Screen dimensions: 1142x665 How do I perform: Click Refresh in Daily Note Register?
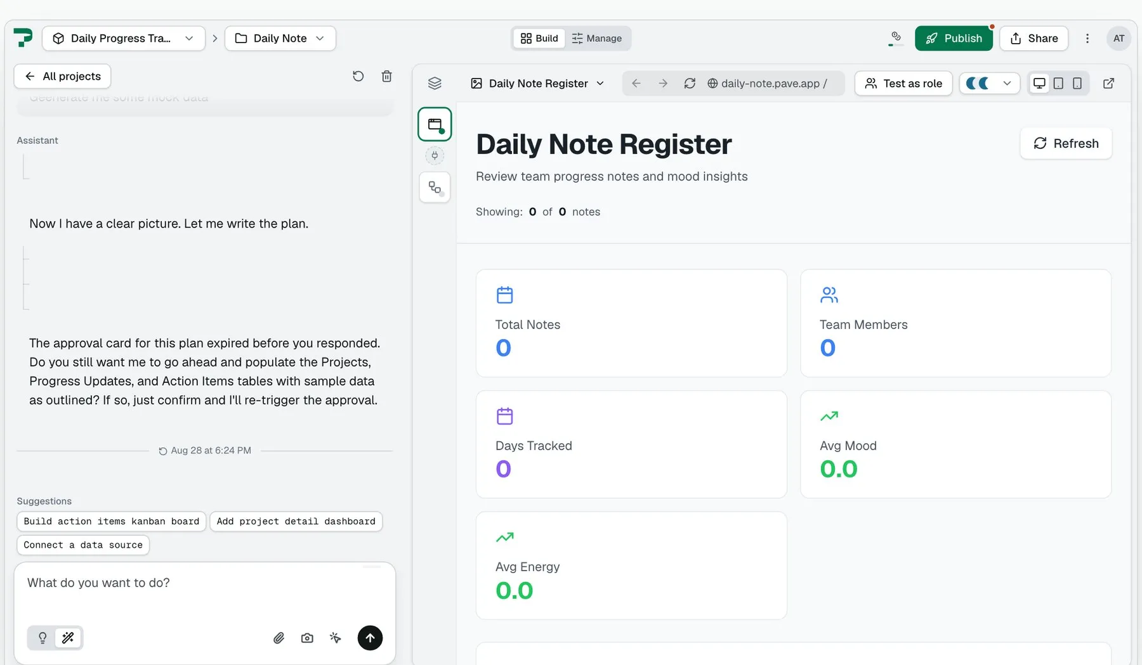point(1066,143)
